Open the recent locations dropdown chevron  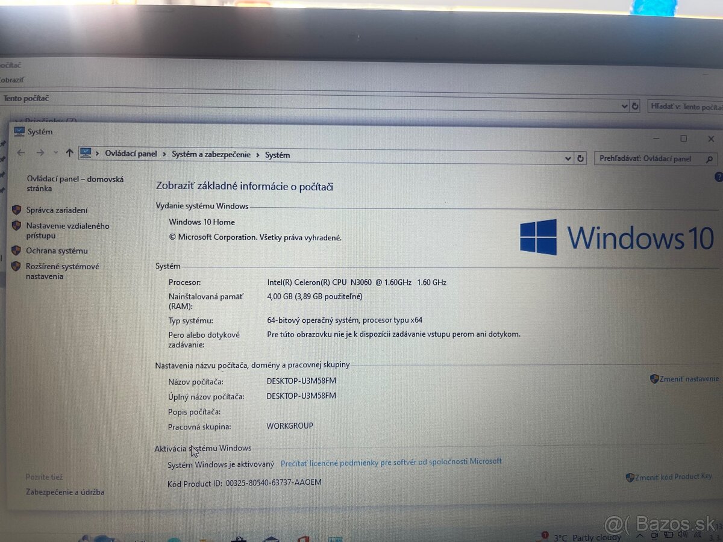54,152
